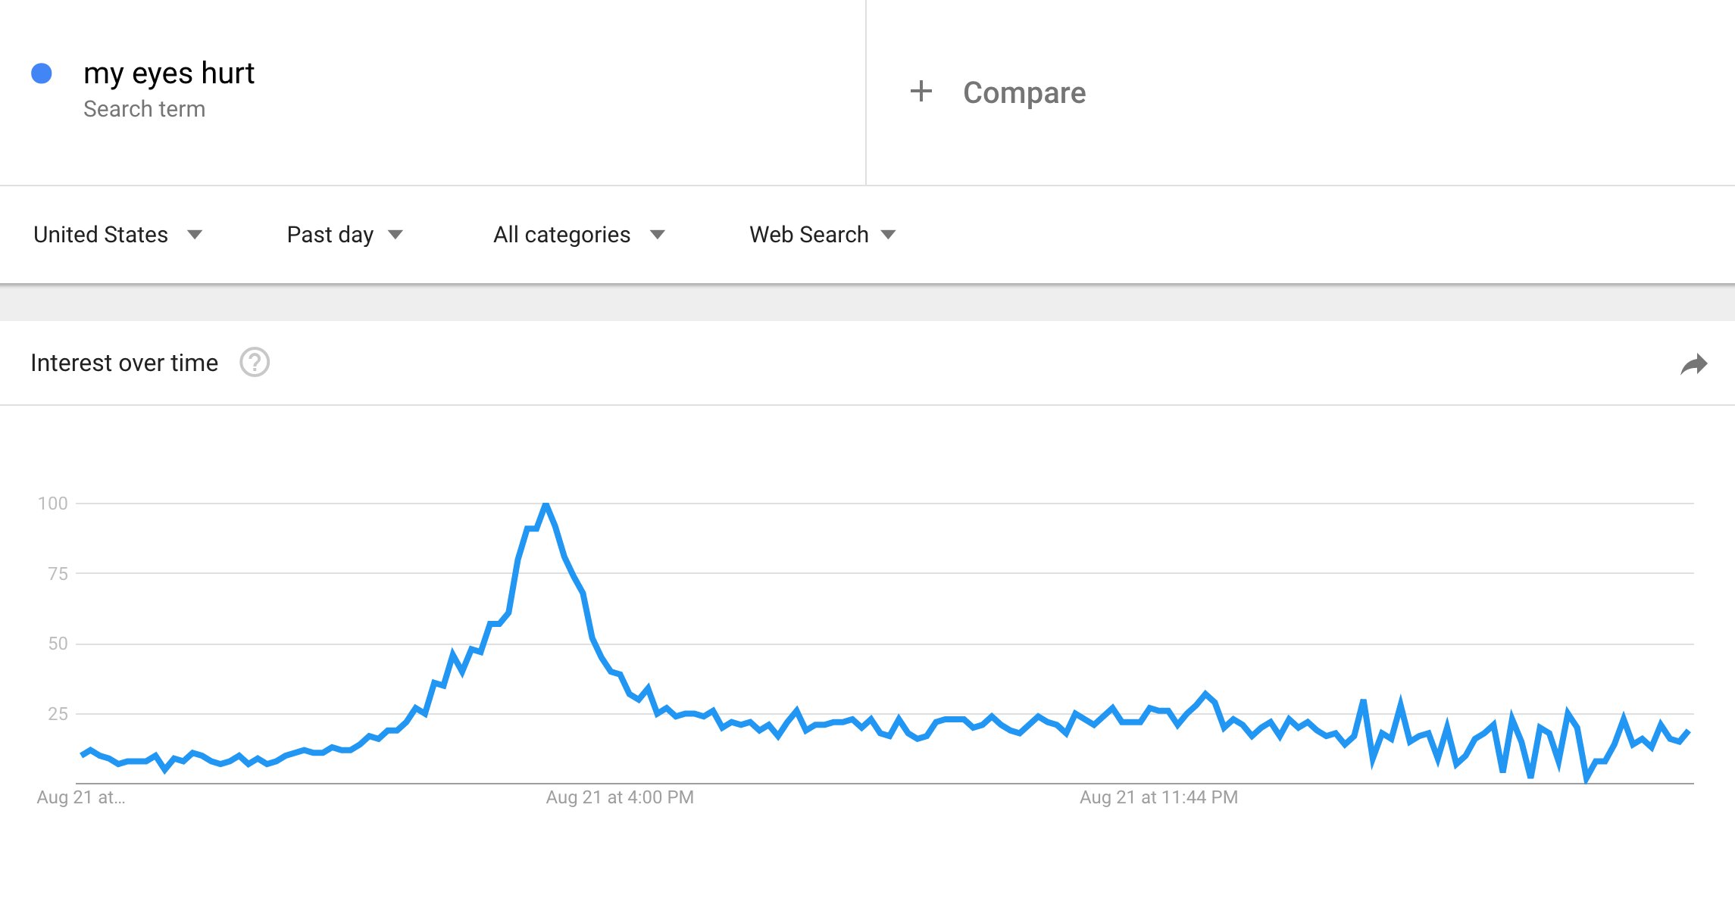Click the truncated "Aug 21 at…" axis label
The image size is (1735, 898).
pyautogui.click(x=81, y=797)
